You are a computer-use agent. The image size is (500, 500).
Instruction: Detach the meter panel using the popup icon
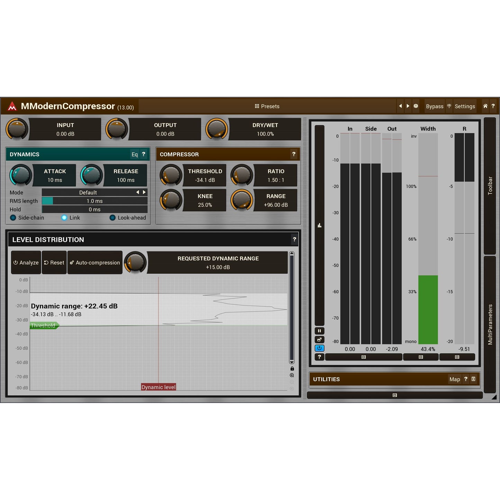[319, 339]
